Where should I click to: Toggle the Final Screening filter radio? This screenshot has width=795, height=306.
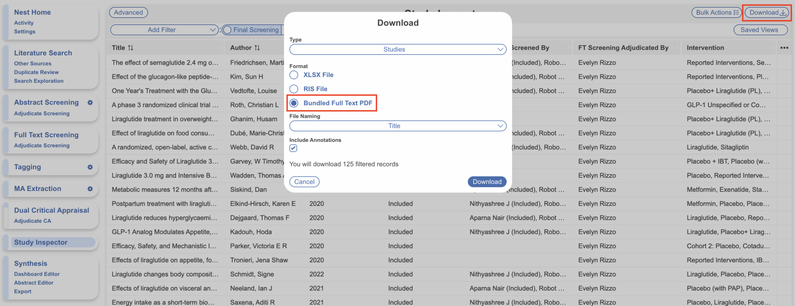227,30
